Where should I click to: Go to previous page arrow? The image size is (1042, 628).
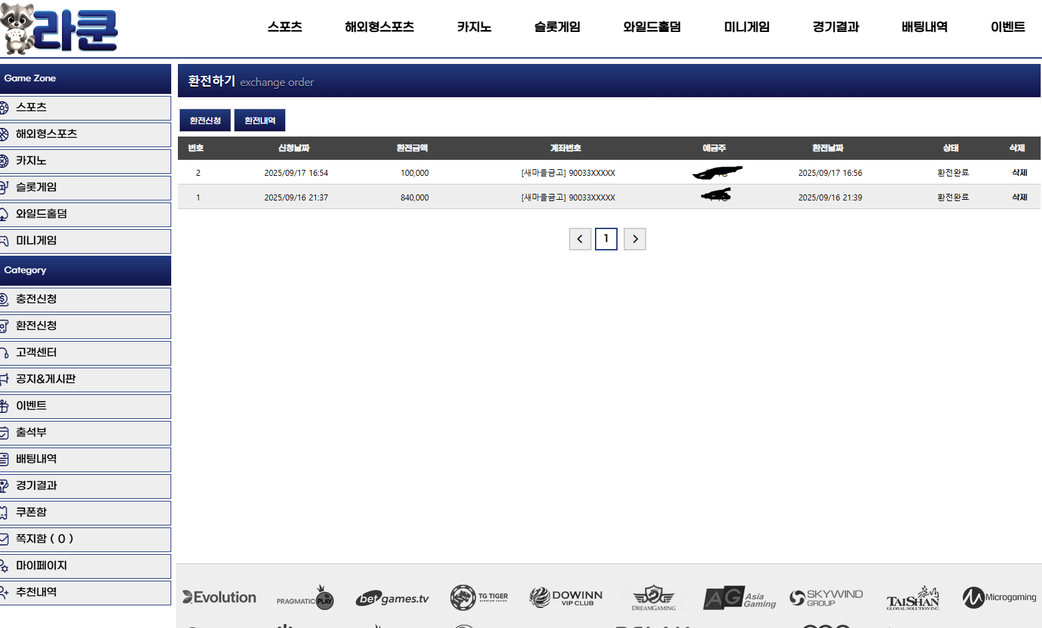[x=580, y=239]
